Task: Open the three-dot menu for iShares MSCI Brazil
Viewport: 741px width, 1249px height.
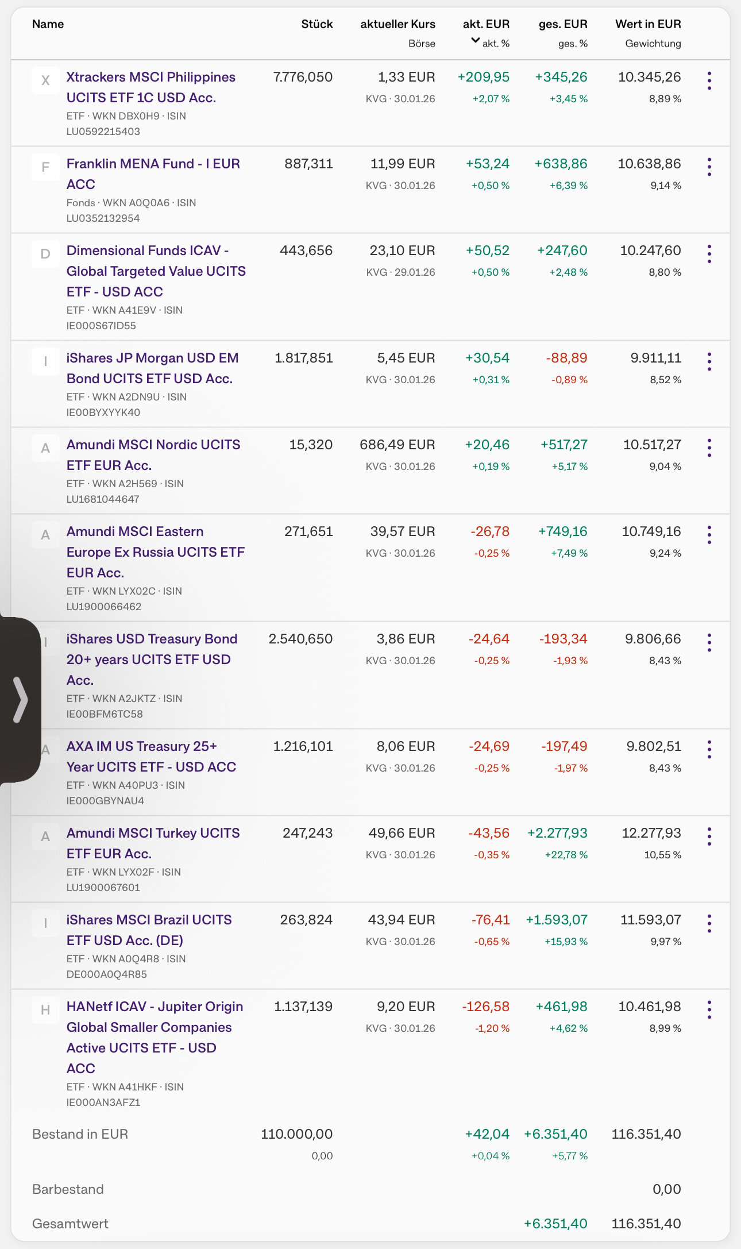Action: [709, 923]
